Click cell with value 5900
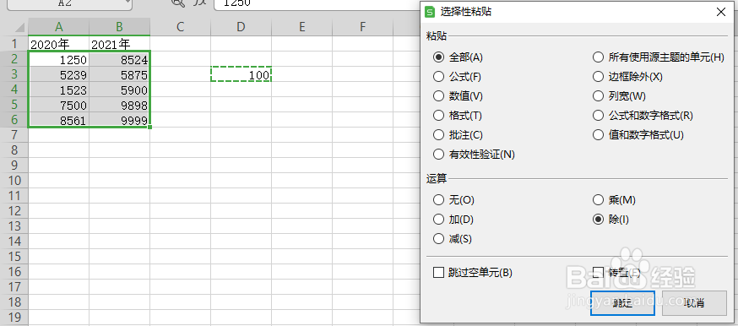 pos(120,90)
